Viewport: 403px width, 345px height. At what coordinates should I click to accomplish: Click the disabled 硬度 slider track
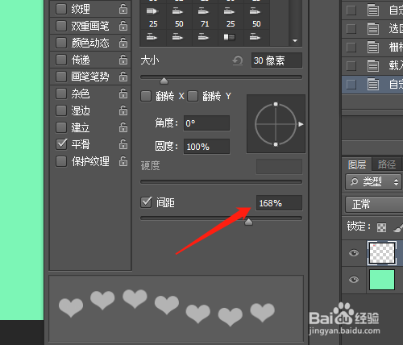click(x=221, y=182)
